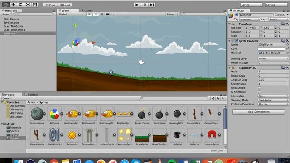The width and height of the screenshot is (290, 163).
Task: Toggle Pivot handle position button
Action: click(x=50, y=5)
